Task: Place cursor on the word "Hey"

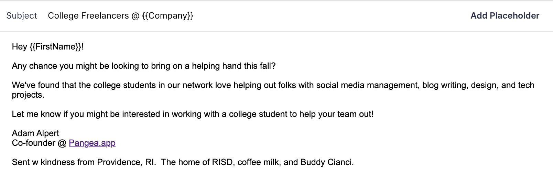Action: [x=19, y=47]
